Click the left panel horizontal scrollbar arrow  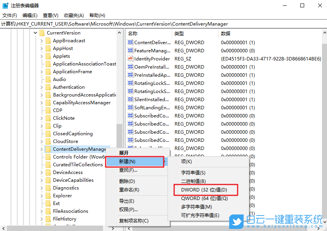(x=3, y=228)
